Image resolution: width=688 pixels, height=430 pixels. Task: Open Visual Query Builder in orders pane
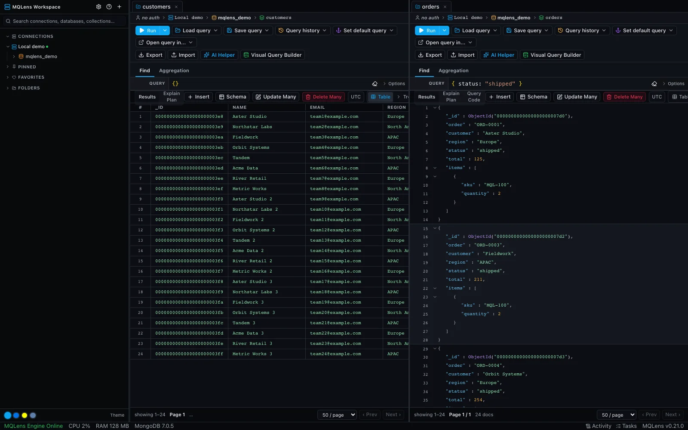click(552, 55)
